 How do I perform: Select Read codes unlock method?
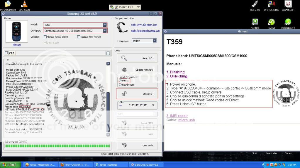click(x=120, y=85)
